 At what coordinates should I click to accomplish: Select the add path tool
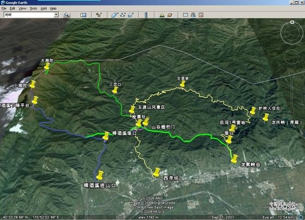click(x=123, y=15)
